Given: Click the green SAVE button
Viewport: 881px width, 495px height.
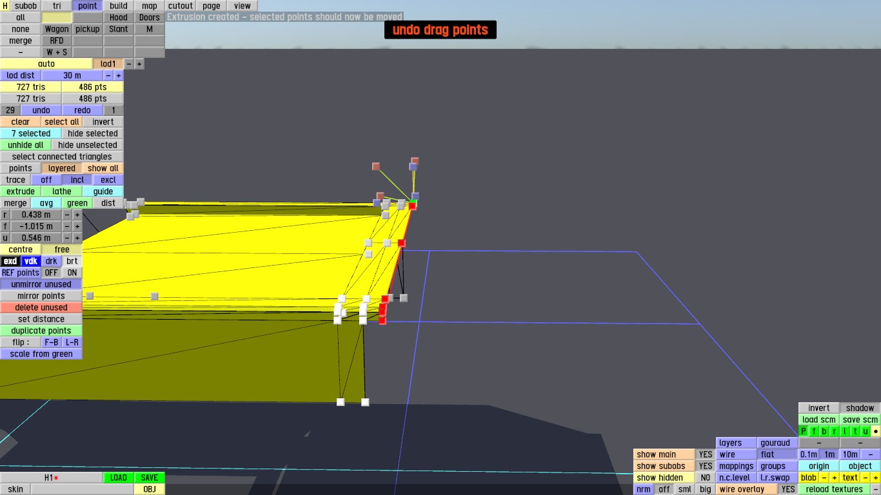Looking at the screenshot, I should click(150, 478).
